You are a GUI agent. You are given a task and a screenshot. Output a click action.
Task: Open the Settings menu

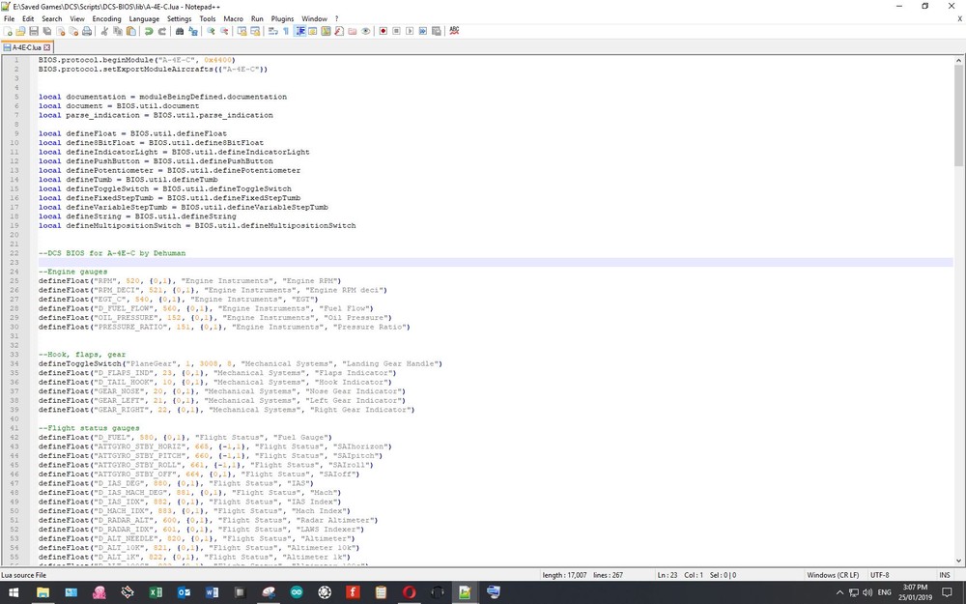point(180,18)
